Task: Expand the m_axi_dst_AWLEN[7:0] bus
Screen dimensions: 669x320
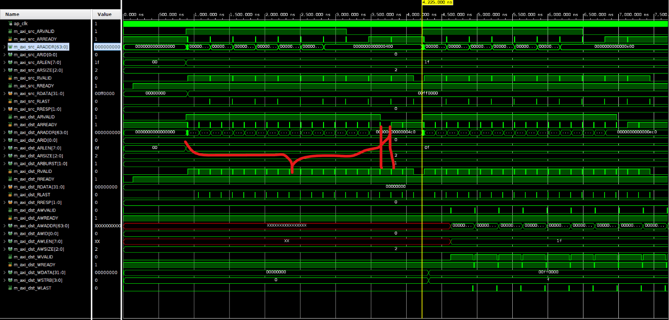Action: 4,242
